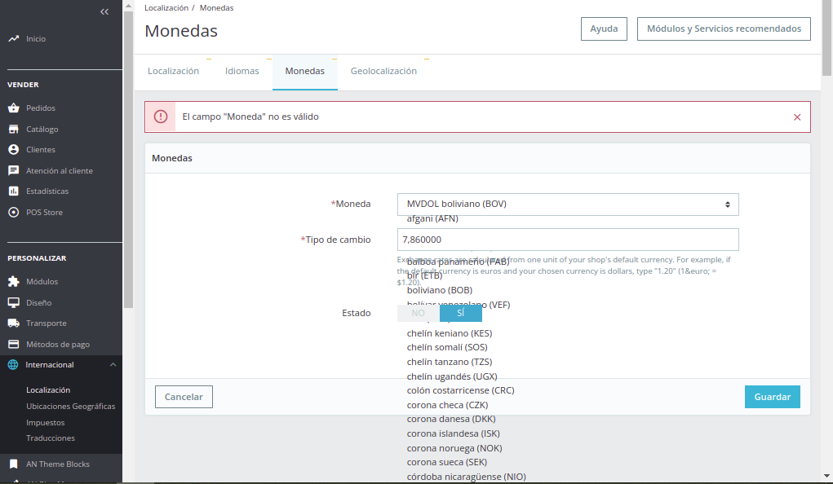
Task: Click the sidebar vertical scrollbar
Action: pos(128,159)
